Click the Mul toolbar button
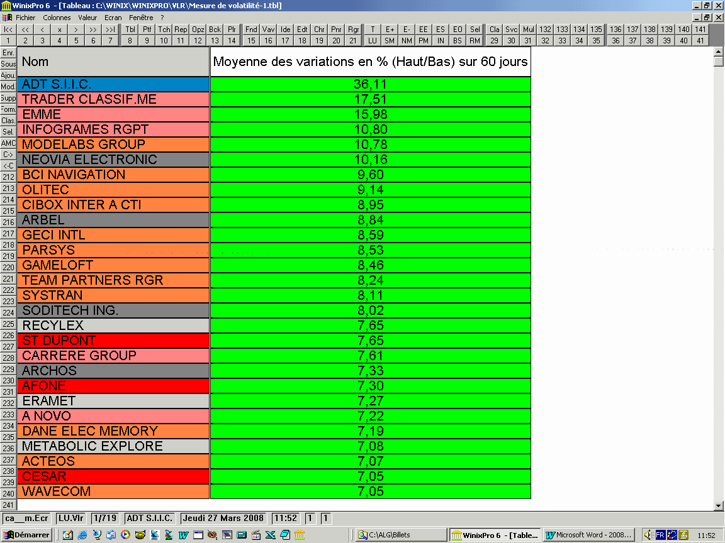The width and height of the screenshot is (725, 543). 529,29
